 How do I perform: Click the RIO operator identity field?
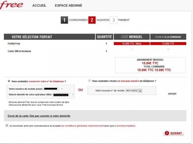tap(61, 95)
